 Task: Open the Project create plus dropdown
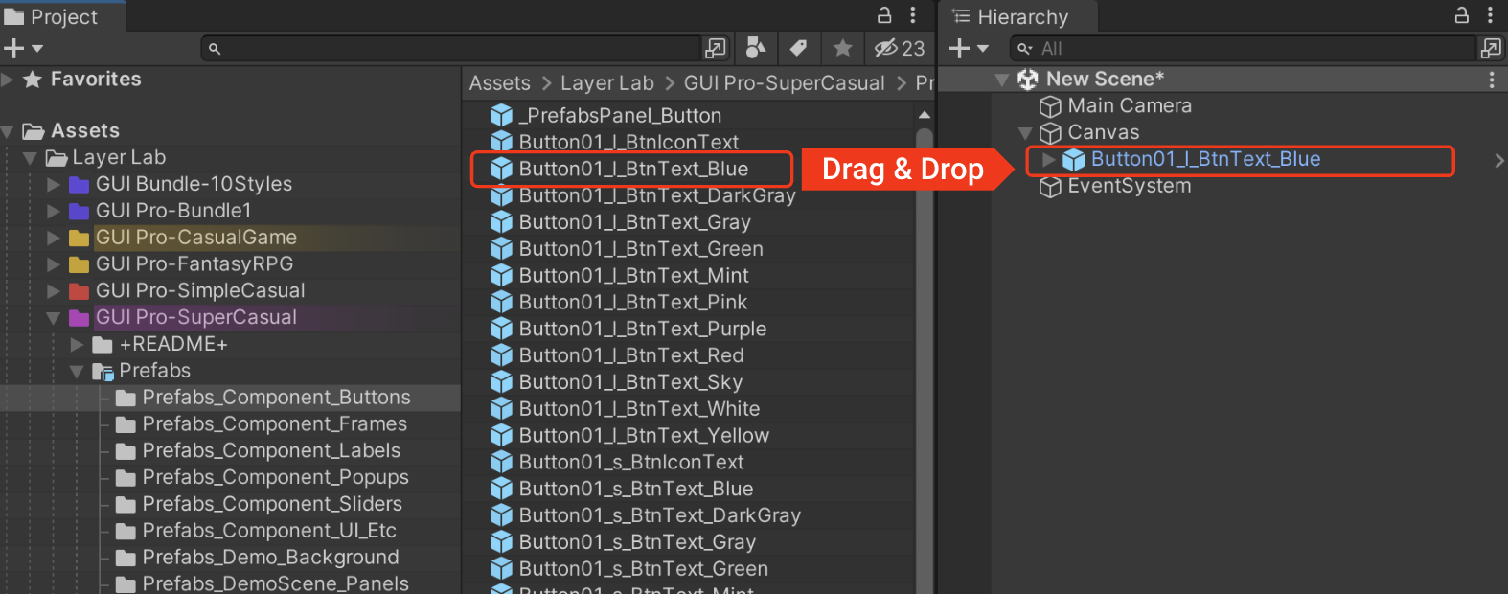pyautogui.click(x=23, y=48)
